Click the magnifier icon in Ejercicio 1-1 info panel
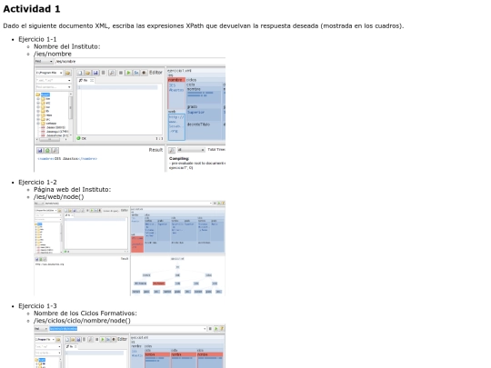This screenshot has width=491, height=368. (172, 150)
